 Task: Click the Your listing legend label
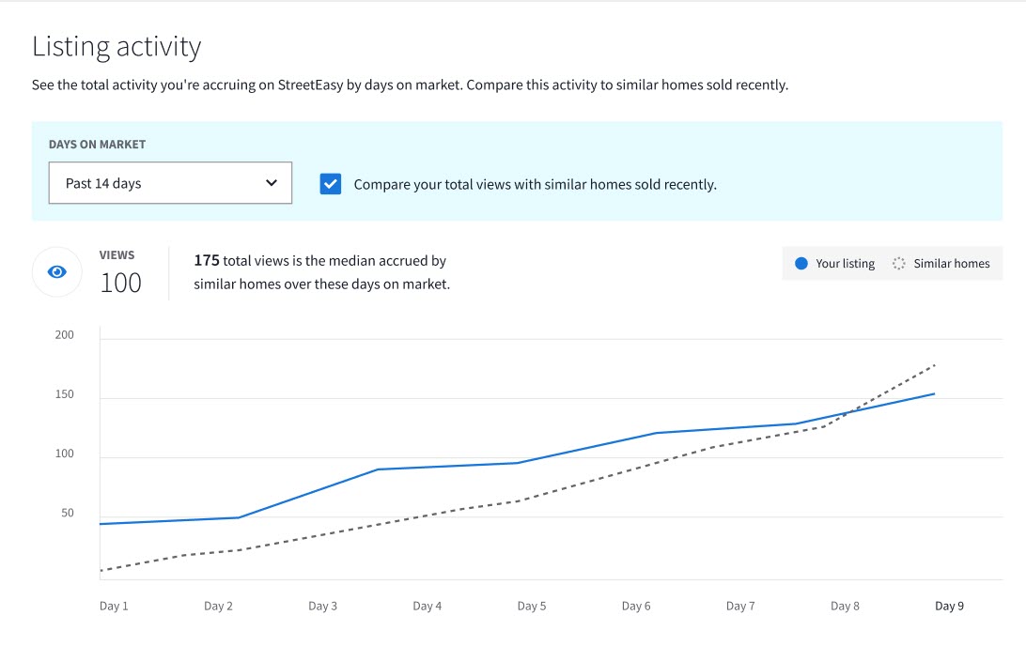(845, 264)
